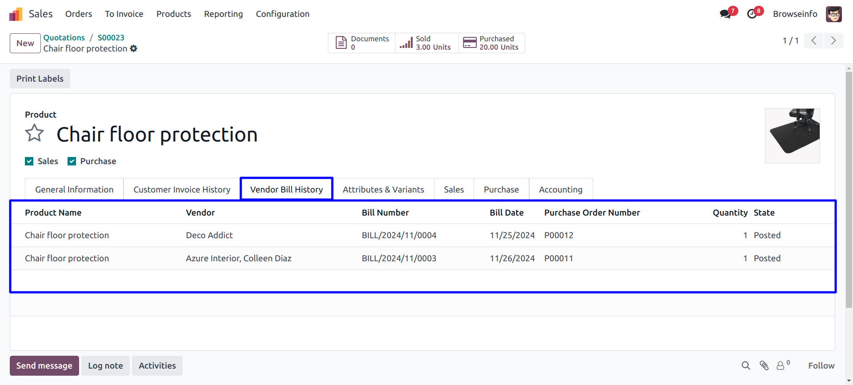
Task: Open the Configuration menu dropdown
Action: [283, 14]
